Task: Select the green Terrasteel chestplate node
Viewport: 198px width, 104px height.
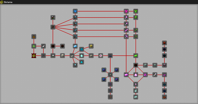Action: [136, 11]
